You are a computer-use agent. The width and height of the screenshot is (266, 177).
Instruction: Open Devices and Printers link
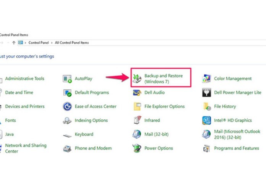pyautogui.click(x=25, y=106)
